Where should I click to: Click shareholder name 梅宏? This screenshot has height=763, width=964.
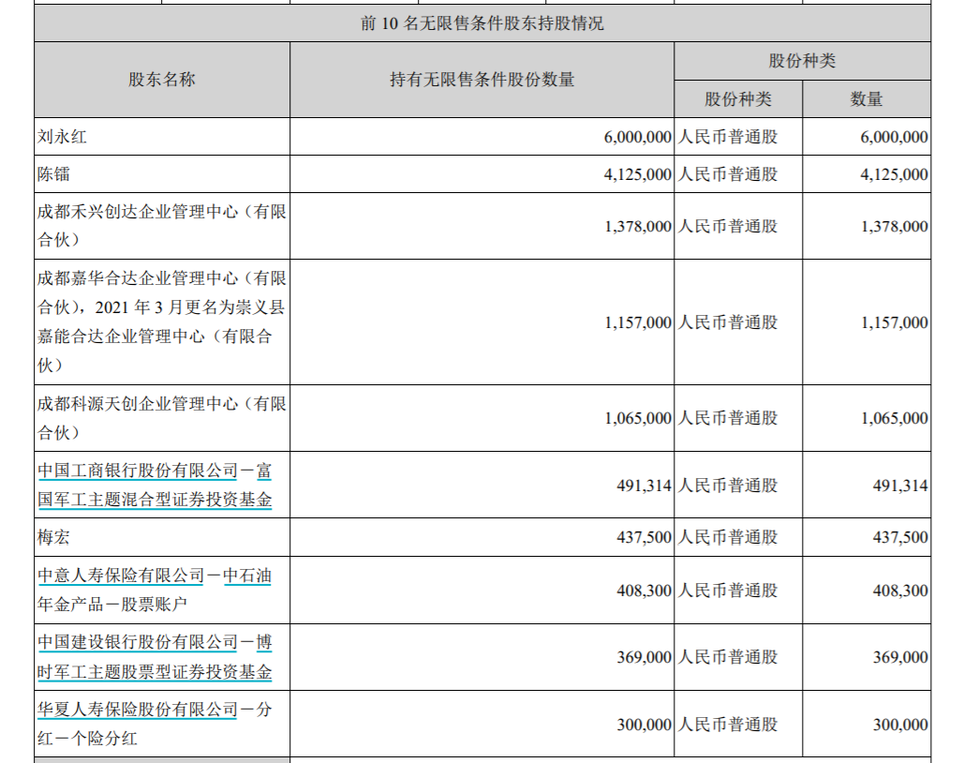tap(53, 537)
